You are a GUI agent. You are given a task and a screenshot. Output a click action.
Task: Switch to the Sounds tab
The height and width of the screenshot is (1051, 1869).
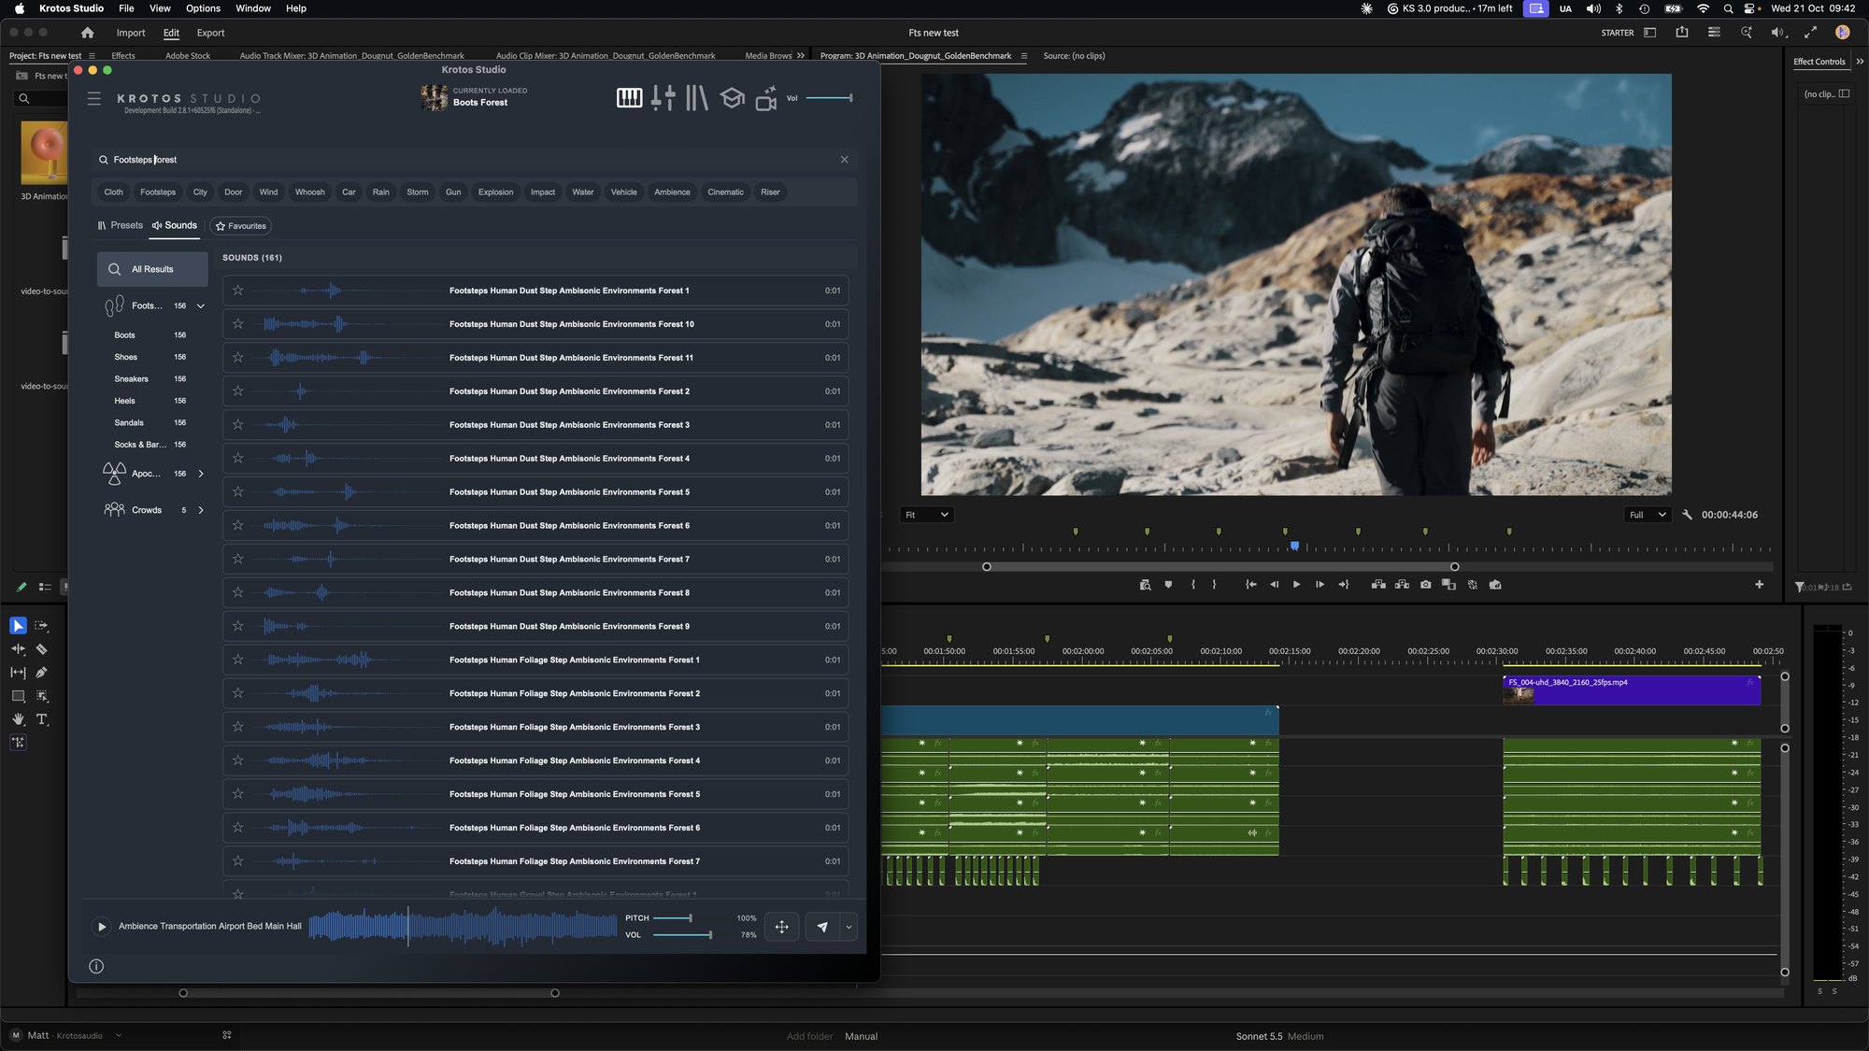click(175, 226)
